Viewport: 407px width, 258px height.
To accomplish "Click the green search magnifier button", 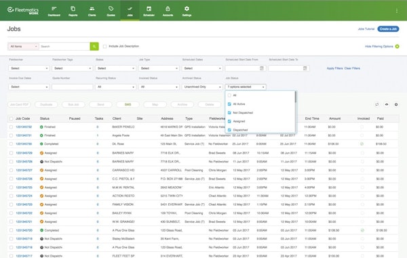I will (94, 46).
